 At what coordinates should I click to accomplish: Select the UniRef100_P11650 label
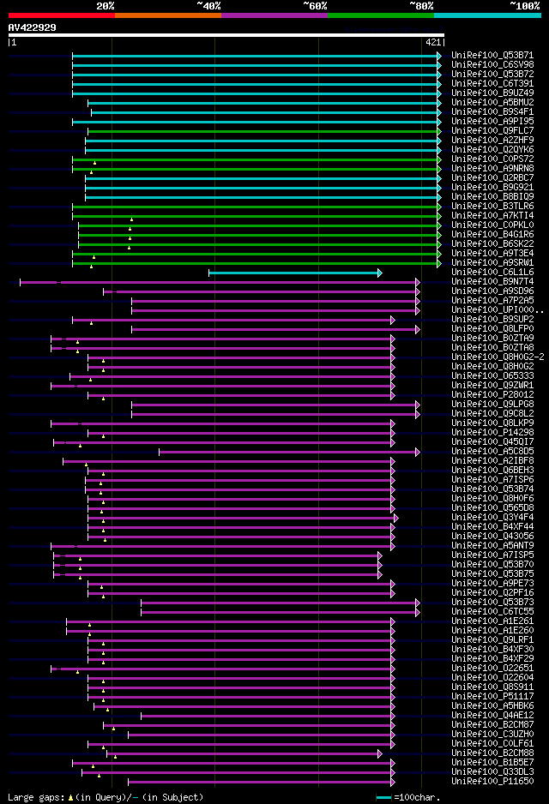pos(492,781)
